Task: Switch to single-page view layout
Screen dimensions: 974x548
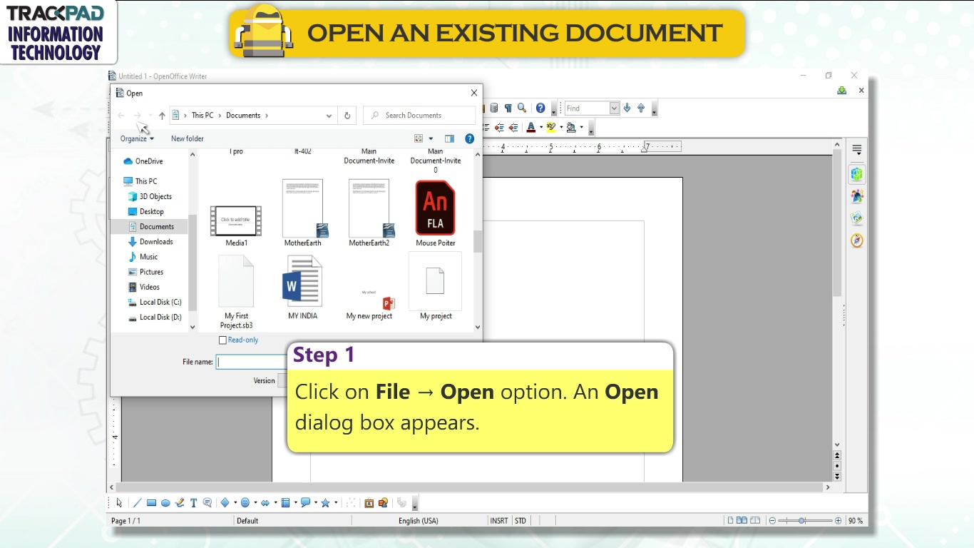Action: (730, 521)
